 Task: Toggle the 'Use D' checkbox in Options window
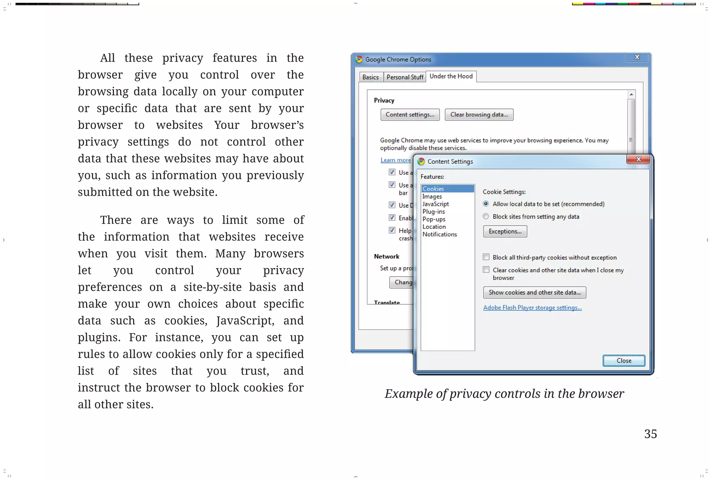point(392,205)
